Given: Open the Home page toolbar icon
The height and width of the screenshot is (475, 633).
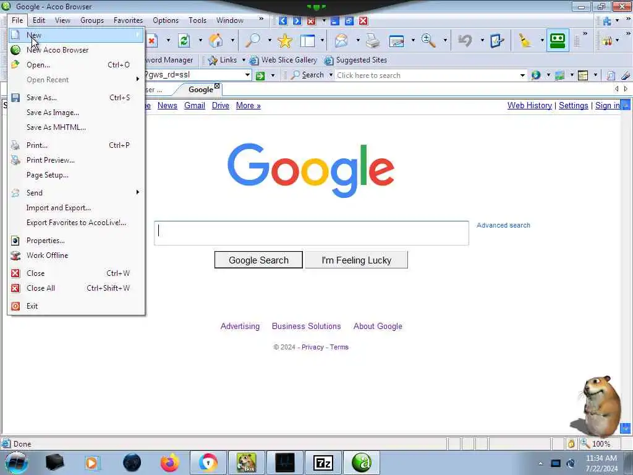Looking at the screenshot, I should [x=216, y=40].
